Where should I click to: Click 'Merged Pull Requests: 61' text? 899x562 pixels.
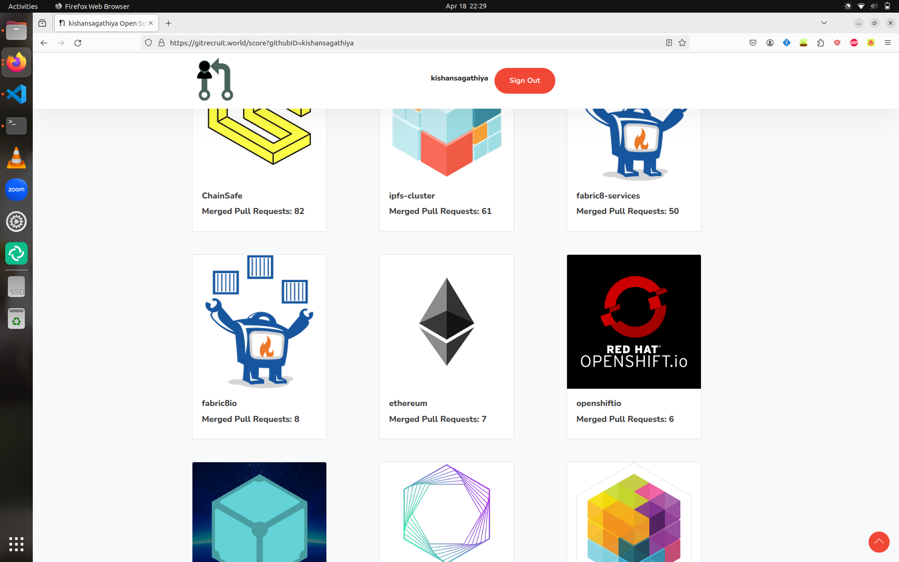[440, 211]
